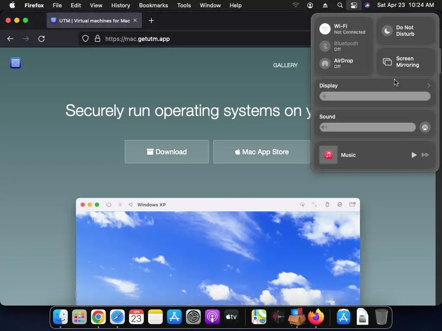
Task: Open System Preferences from the Dock
Action: pyautogui.click(x=193, y=317)
